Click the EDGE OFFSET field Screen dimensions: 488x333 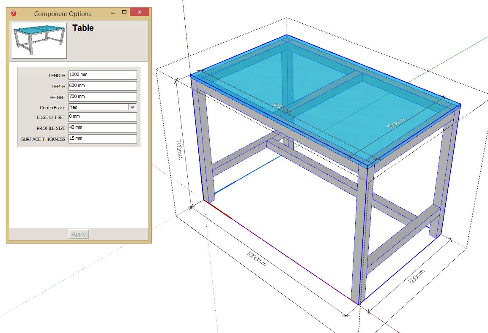tap(102, 117)
